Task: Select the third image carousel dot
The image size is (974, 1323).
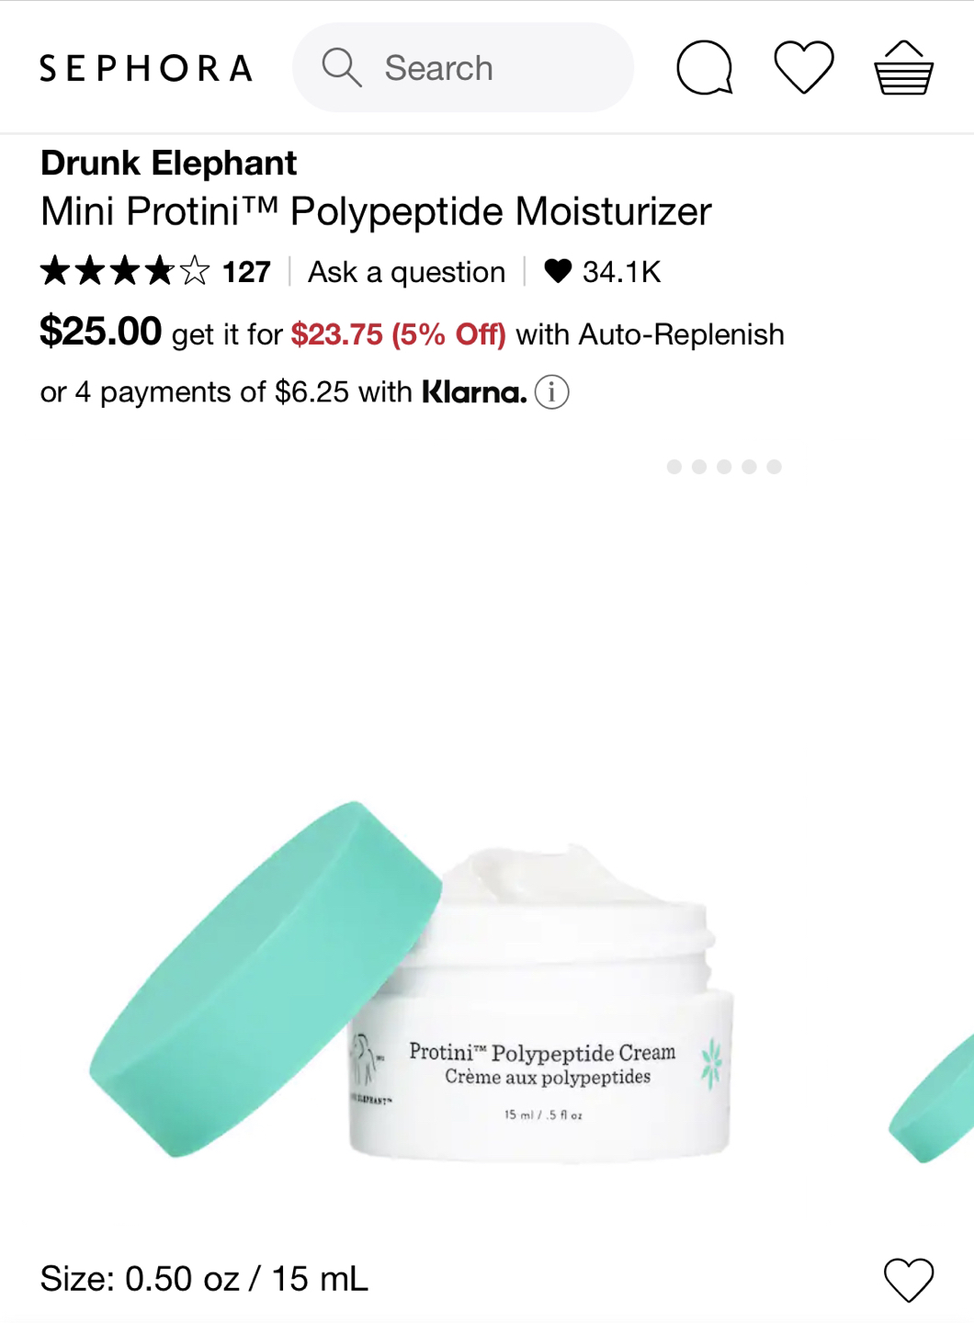Action: (x=724, y=467)
